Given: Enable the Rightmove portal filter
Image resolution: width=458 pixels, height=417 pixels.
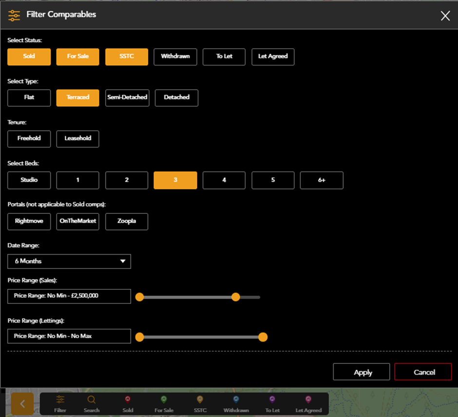Looking at the screenshot, I should 29,221.
